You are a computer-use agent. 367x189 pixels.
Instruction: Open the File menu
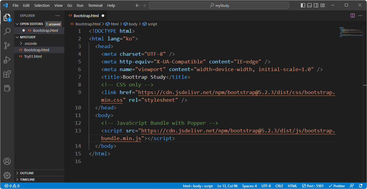tap(16, 5)
